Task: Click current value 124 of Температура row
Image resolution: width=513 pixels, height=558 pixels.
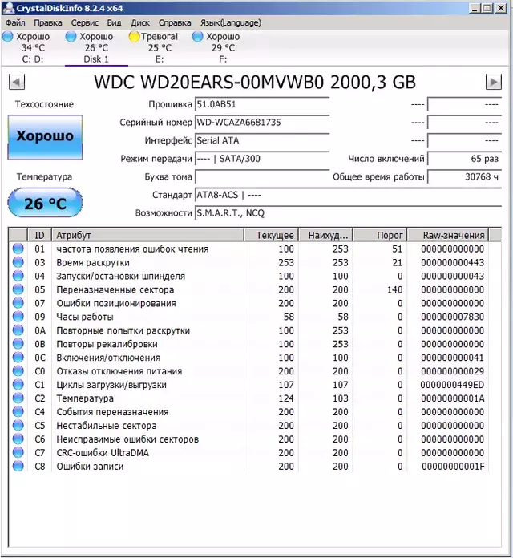Action: point(286,398)
